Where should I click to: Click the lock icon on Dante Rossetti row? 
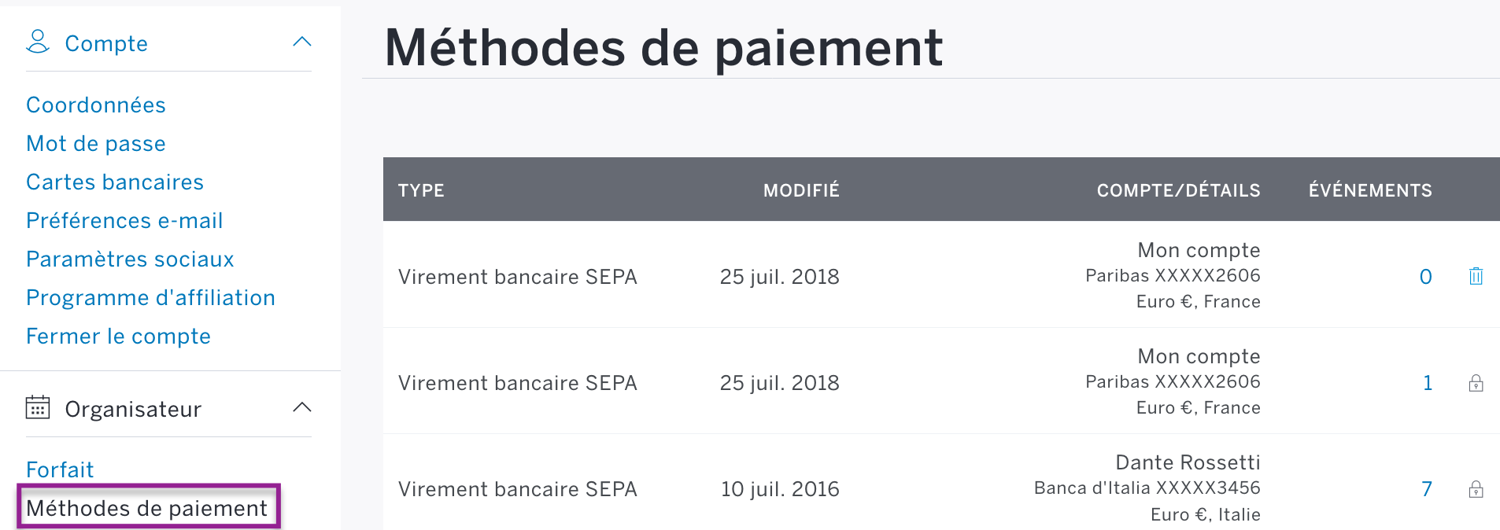click(x=1476, y=489)
